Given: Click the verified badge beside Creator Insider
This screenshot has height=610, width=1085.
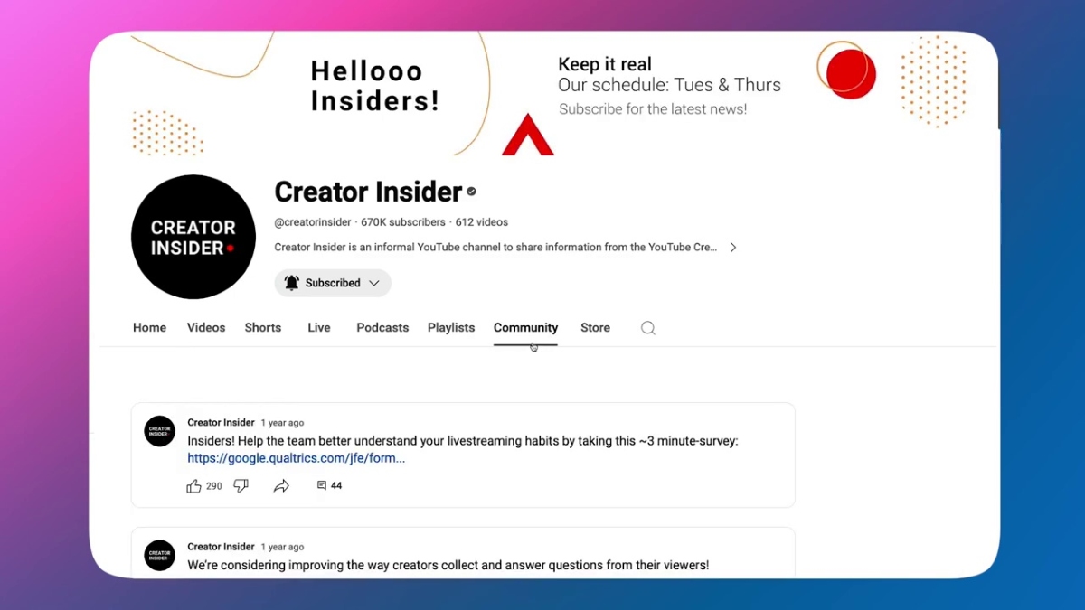Looking at the screenshot, I should [x=471, y=192].
